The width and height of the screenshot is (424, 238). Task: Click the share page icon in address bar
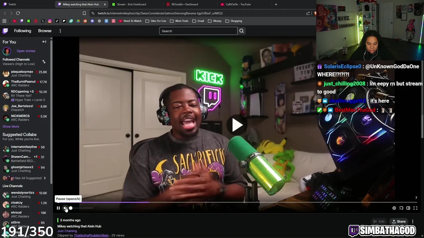[308, 13]
